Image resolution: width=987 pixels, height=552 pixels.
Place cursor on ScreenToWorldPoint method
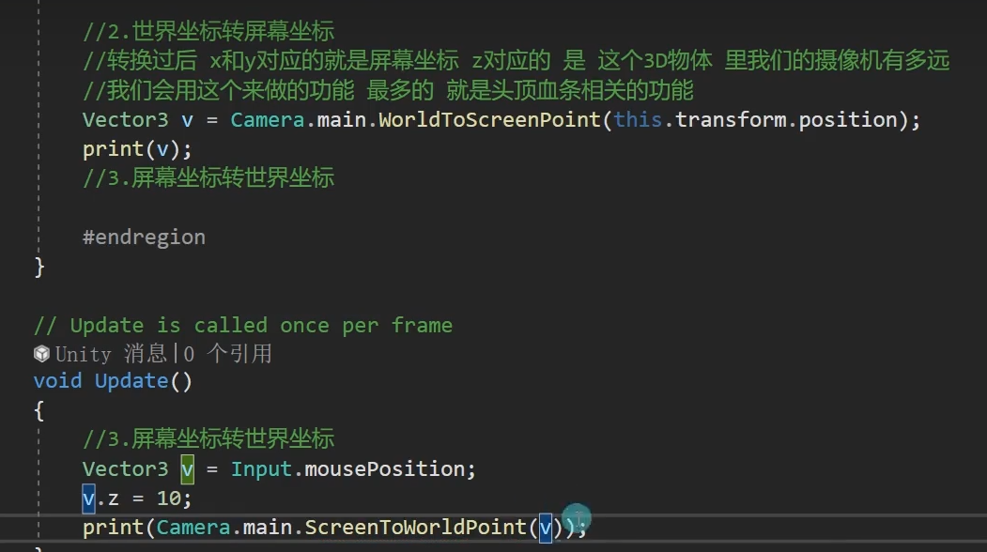415,528
